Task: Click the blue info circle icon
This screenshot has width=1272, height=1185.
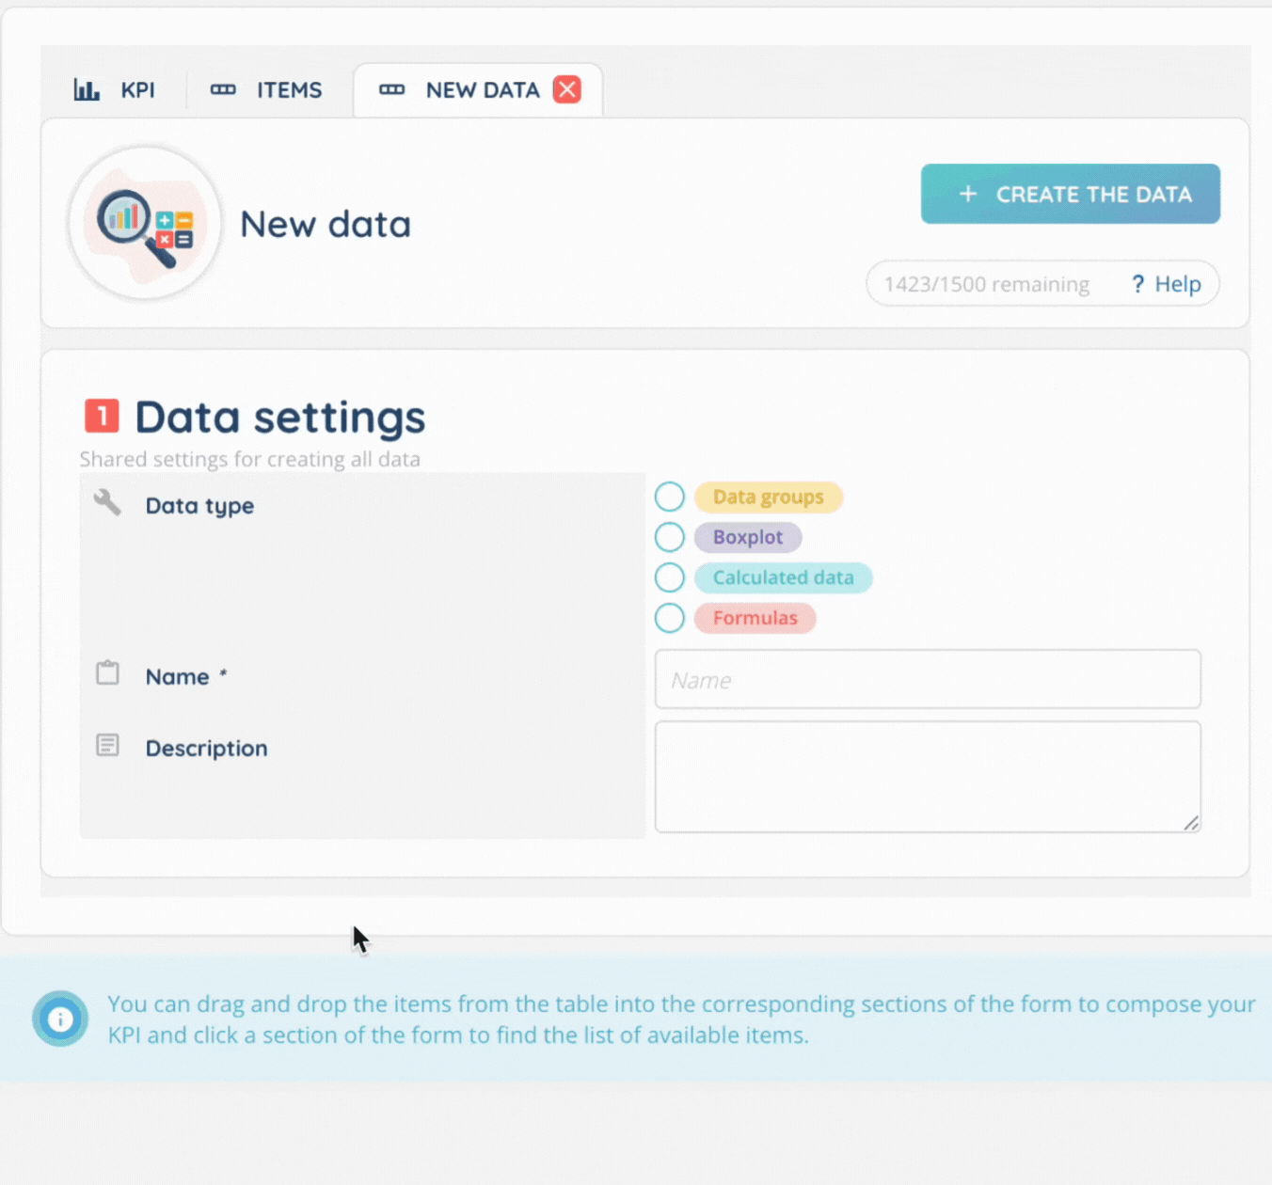Action: (x=60, y=1019)
